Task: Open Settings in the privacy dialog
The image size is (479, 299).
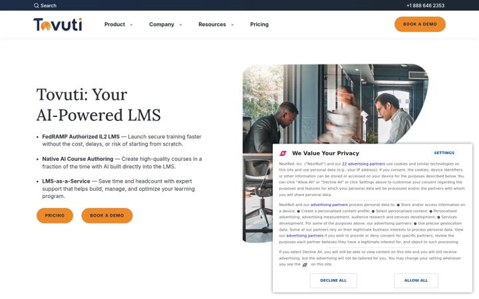Action: point(444,153)
